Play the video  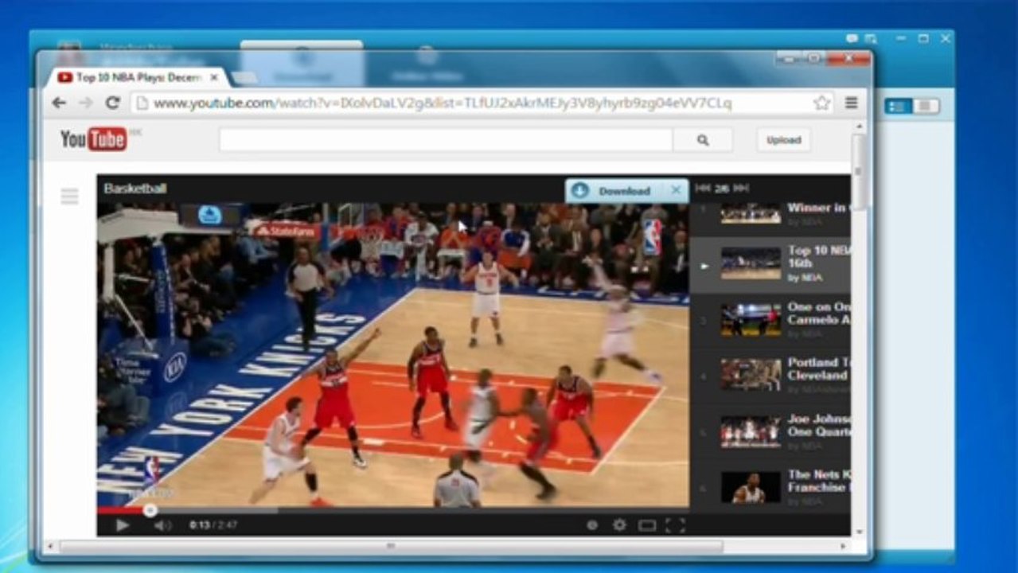coord(122,525)
